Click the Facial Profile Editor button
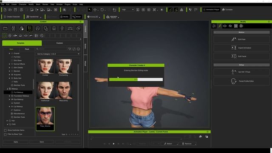Image resolution: width=272 pixels, height=153 pixels. click(x=241, y=81)
